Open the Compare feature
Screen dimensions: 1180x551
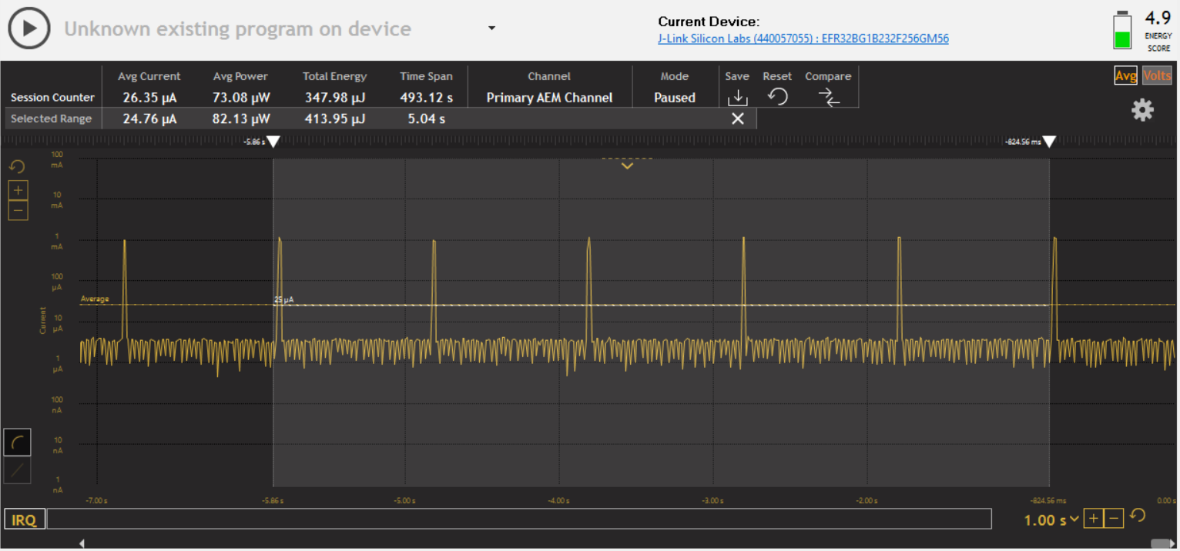[828, 97]
